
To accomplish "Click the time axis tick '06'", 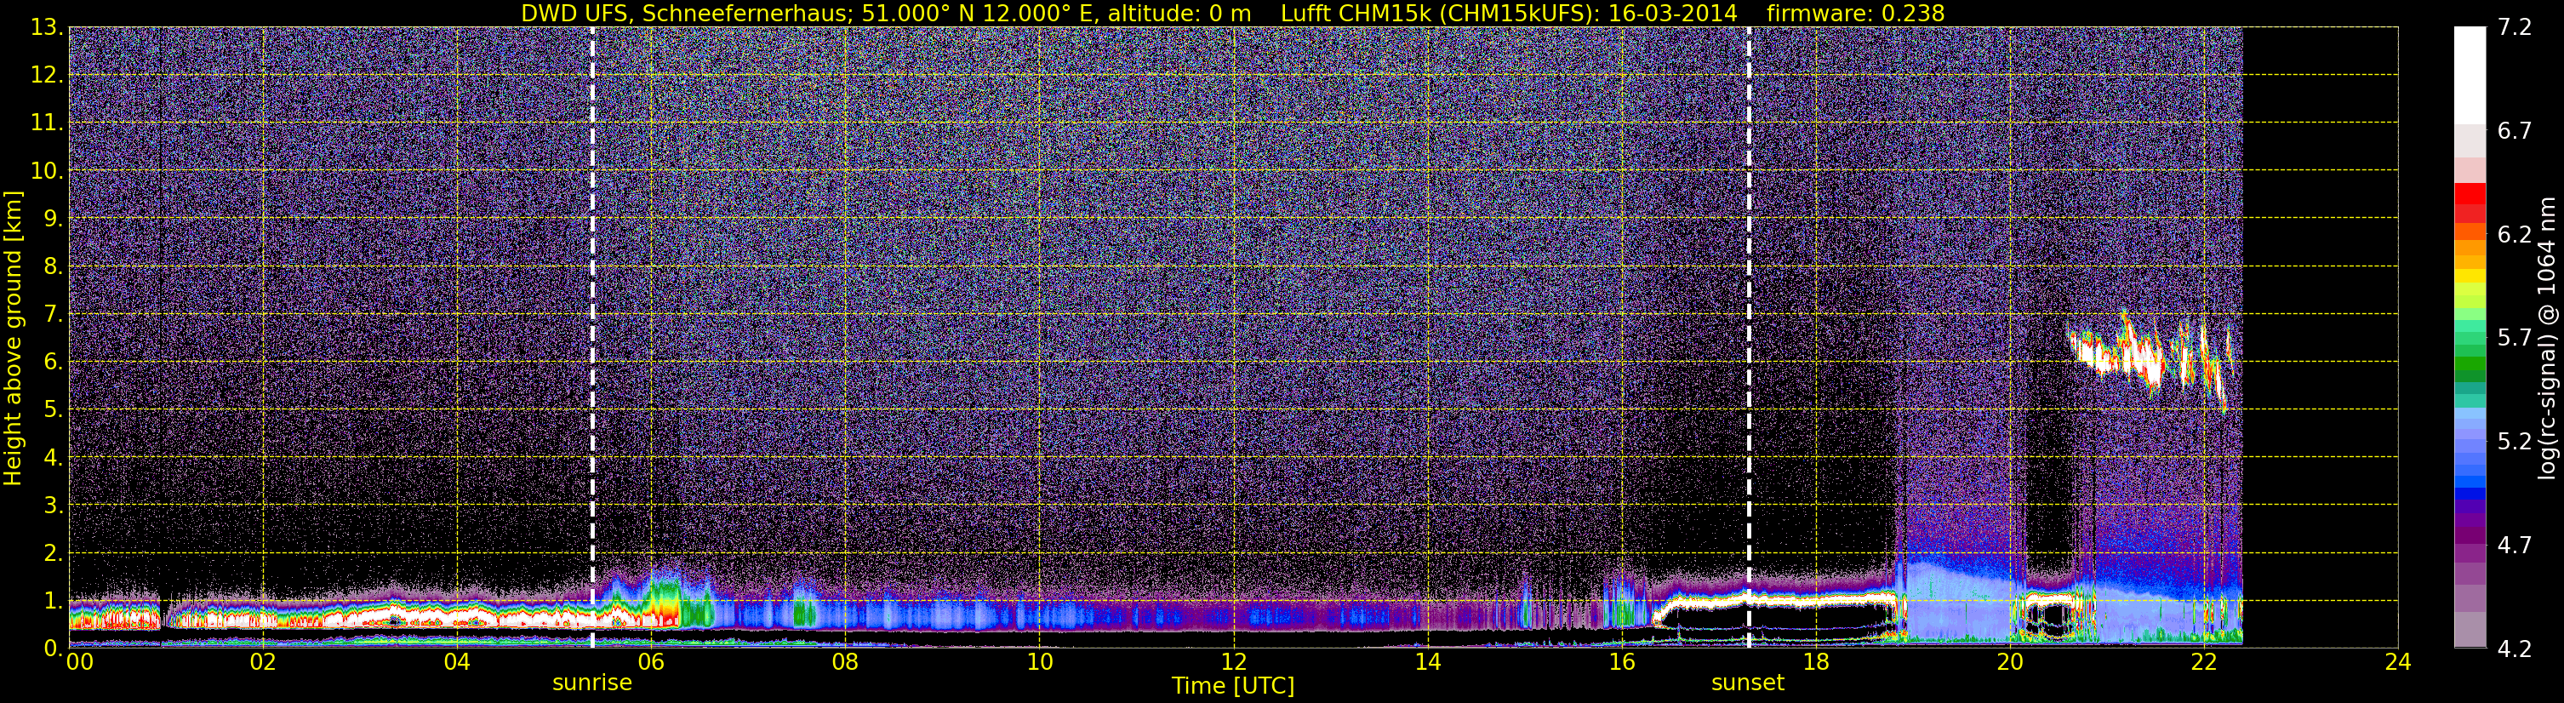I will 650,662.
